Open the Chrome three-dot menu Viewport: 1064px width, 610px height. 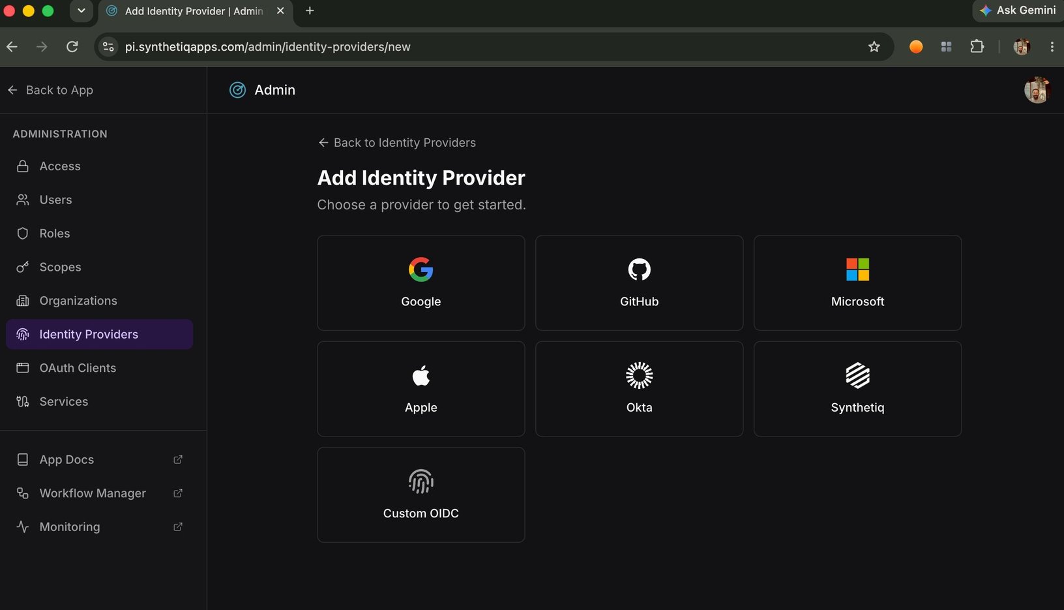coord(1052,47)
